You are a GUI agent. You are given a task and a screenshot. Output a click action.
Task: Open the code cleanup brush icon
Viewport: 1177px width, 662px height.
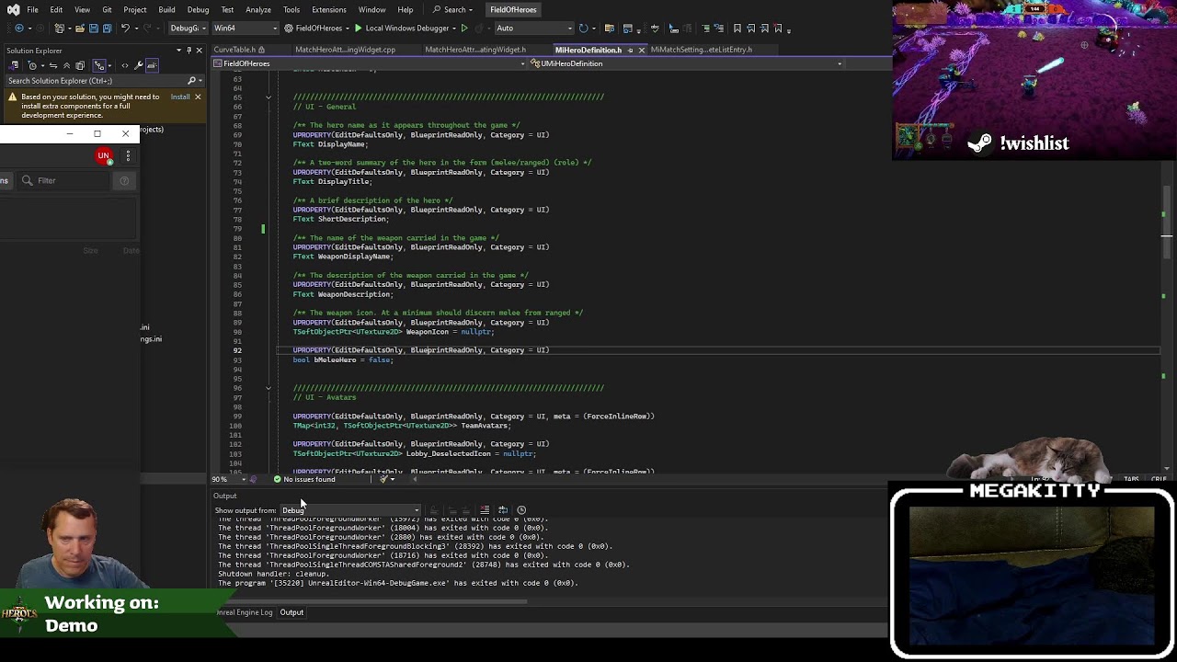[x=383, y=479]
